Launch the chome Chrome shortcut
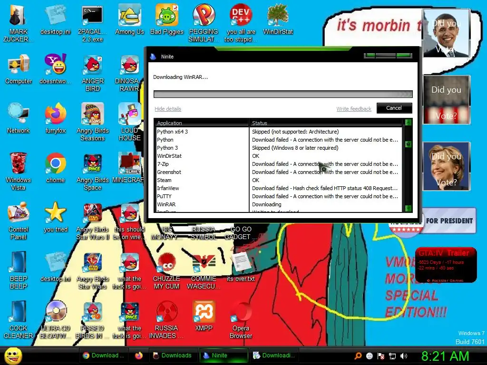Image resolution: width=487 pixels, height=365 pixels. click(55, 168)
